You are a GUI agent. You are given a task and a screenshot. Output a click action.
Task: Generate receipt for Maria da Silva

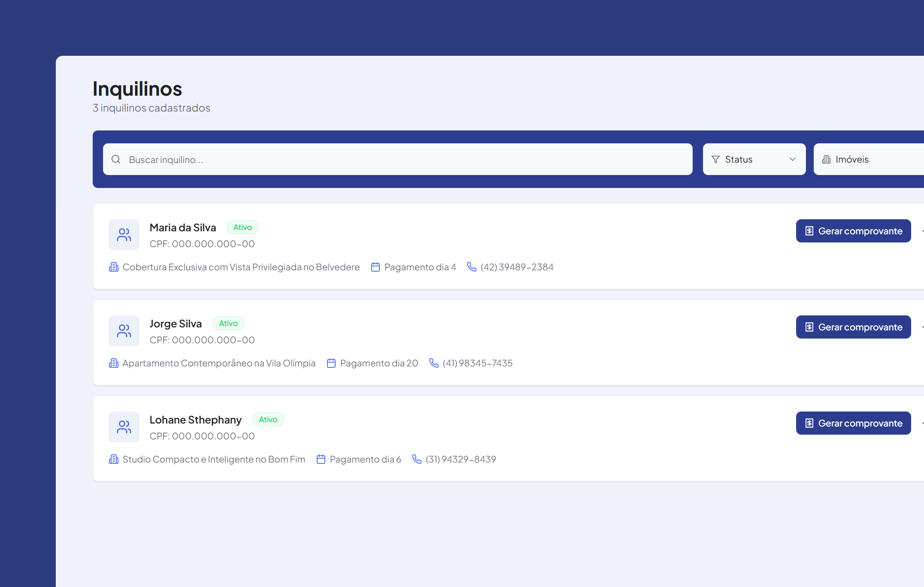click(853, 231)
